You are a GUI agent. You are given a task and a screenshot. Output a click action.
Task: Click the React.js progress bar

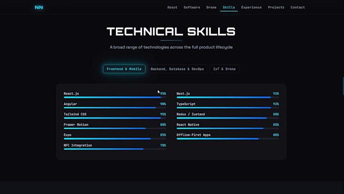[115, 97]
